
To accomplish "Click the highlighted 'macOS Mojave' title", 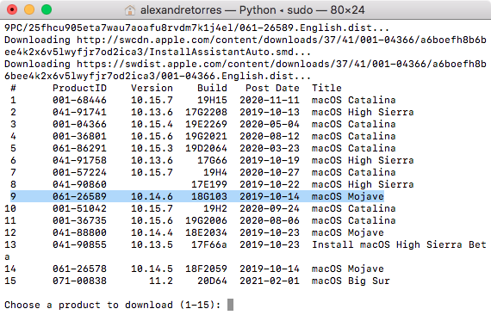I will click(x=348, y=196).
